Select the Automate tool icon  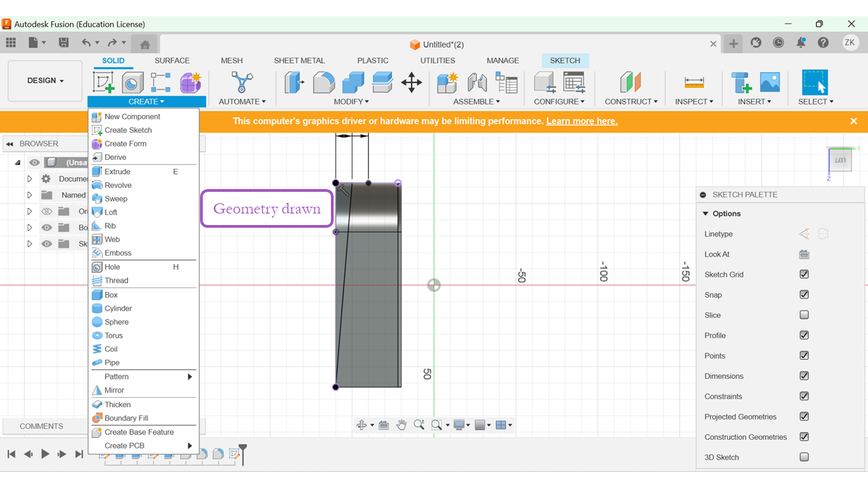[x=241, y=83]
